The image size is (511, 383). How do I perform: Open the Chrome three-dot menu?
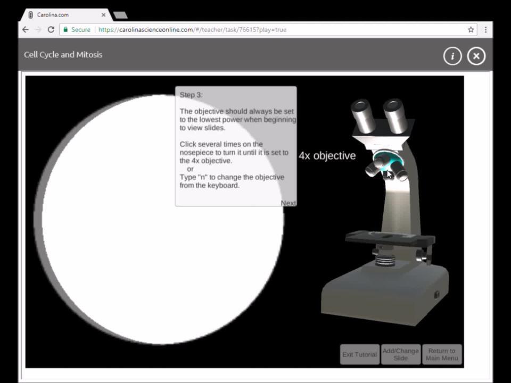click(x=485, y=30)
